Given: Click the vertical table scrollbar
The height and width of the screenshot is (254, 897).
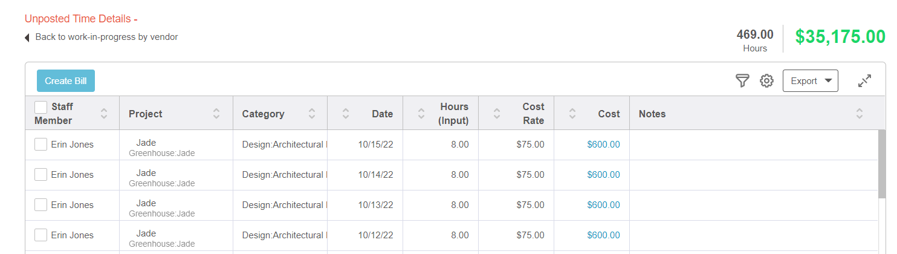Looking at the screenshot, I should (883, 163).
